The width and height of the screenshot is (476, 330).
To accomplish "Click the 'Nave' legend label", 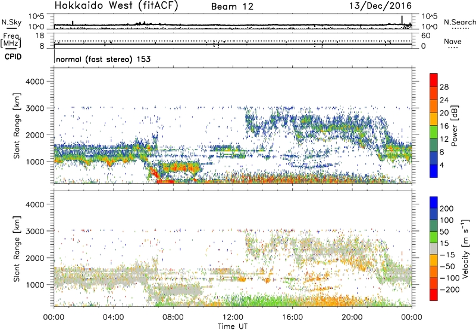I will (x=453, y=41).
